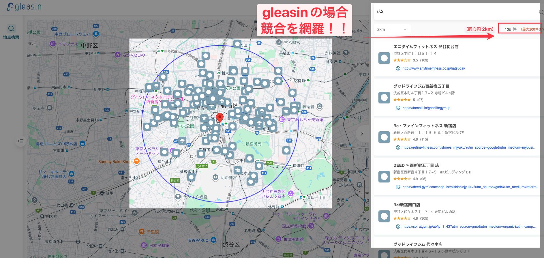Select エニタイムフィットネス 渋谷初台店 marker icon
The image size is (544, 258).
pyautogui.click(x=384, y=58)
